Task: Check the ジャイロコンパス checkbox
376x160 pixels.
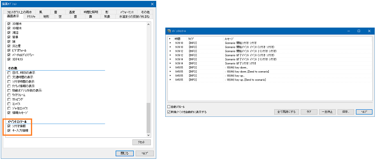Action: 9,108
